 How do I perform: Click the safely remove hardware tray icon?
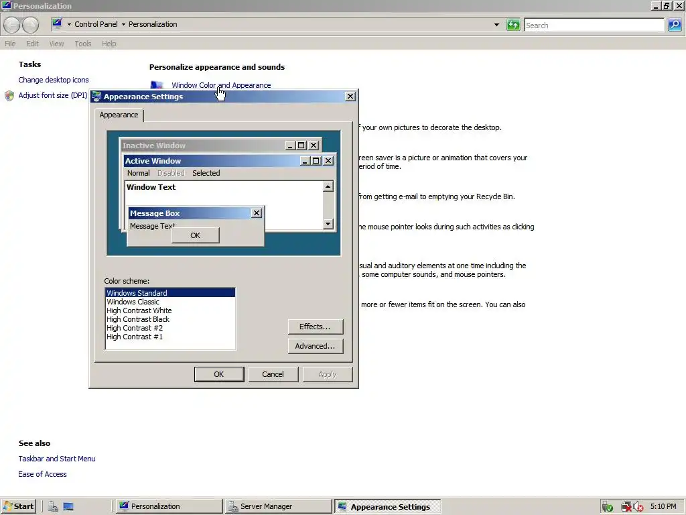tap(607, 507)
